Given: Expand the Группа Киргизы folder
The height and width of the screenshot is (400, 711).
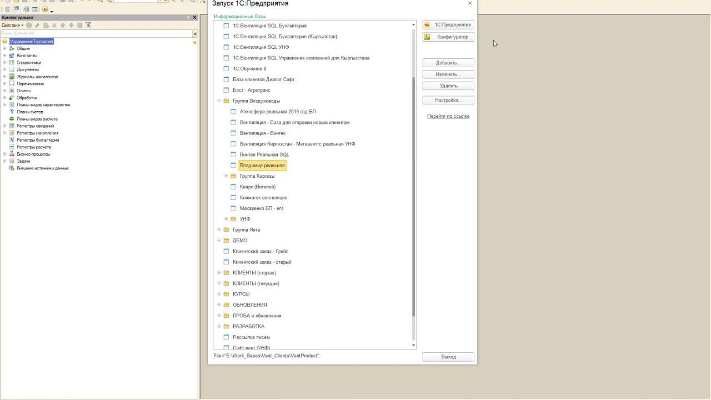Looking at the screenshot, I should tap(226, 176).
